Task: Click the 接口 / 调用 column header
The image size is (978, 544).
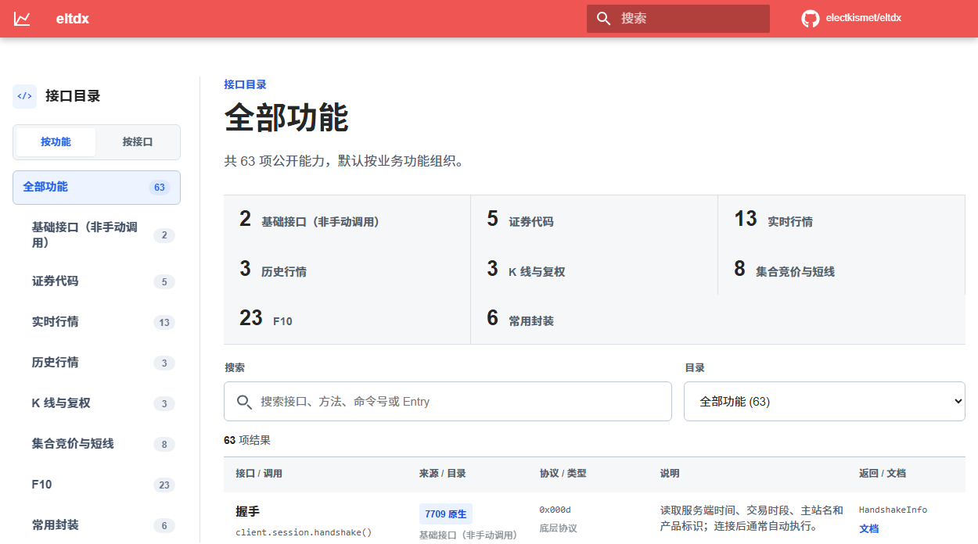Action: click(259, 474)
